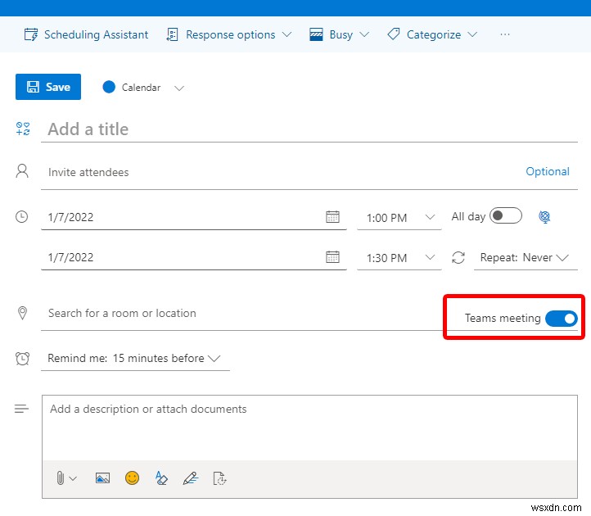This screenshot has height=516, width=591.
Task: Focus Search for a room or location
Action: point(241,314)
